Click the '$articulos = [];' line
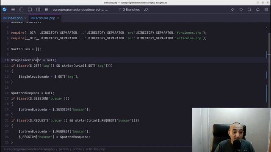 (x=26, y=49)
